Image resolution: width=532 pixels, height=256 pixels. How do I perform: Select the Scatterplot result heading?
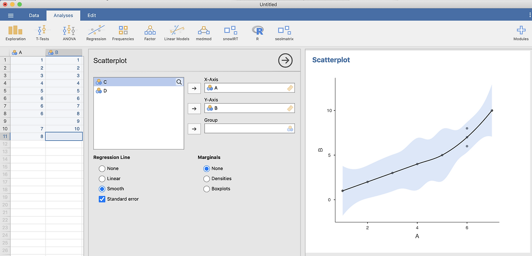331,60
